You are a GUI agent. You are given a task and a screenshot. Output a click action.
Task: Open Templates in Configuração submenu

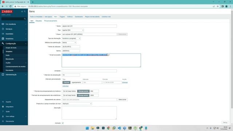[9, 52]
